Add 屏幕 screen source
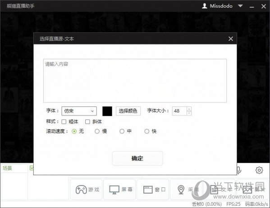This screenshot has width=270, height=208. click(120, 190)
